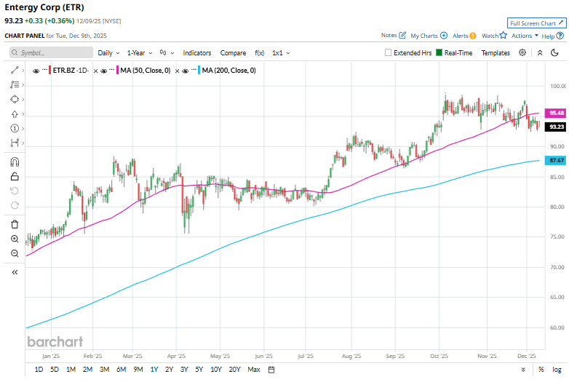
Task: Enable the Extended Hrs checkbox
Action: [x=388, y=52]
